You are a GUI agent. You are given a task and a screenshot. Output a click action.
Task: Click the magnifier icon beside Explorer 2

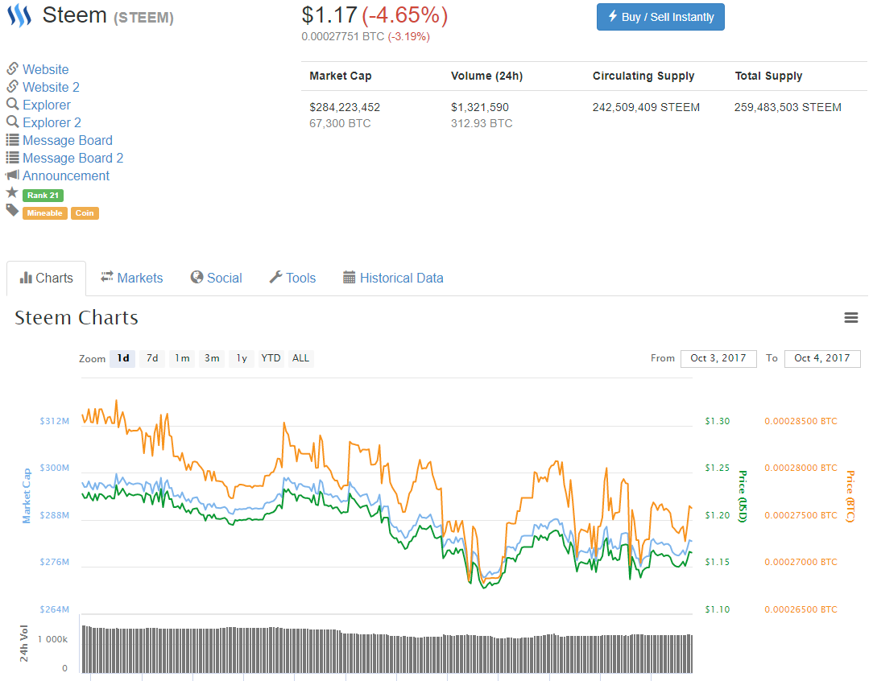[x=12, y=122]
